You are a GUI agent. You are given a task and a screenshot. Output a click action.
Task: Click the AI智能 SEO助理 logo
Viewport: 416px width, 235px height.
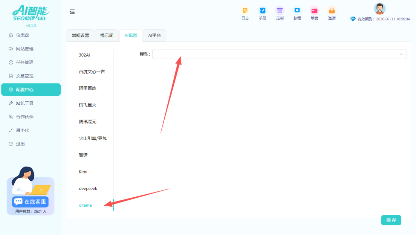coord(31,13)
